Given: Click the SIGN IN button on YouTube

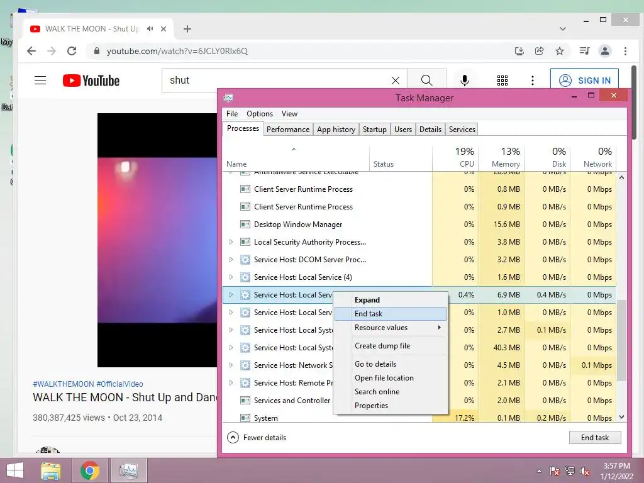Looking at the screenshot, I should coord(584,80).
